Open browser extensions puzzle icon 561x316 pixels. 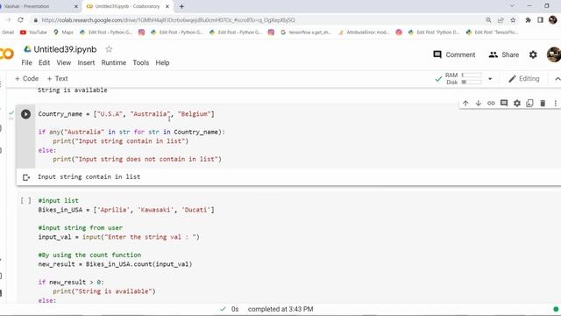(x=528, y=20)
